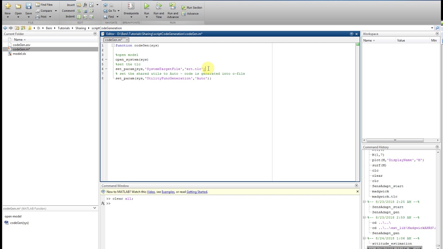The height and width of the screenshot is (249, 443).
Task: Open address bar history dropdown
Action: pyautogui.click(x=432, y=28)
